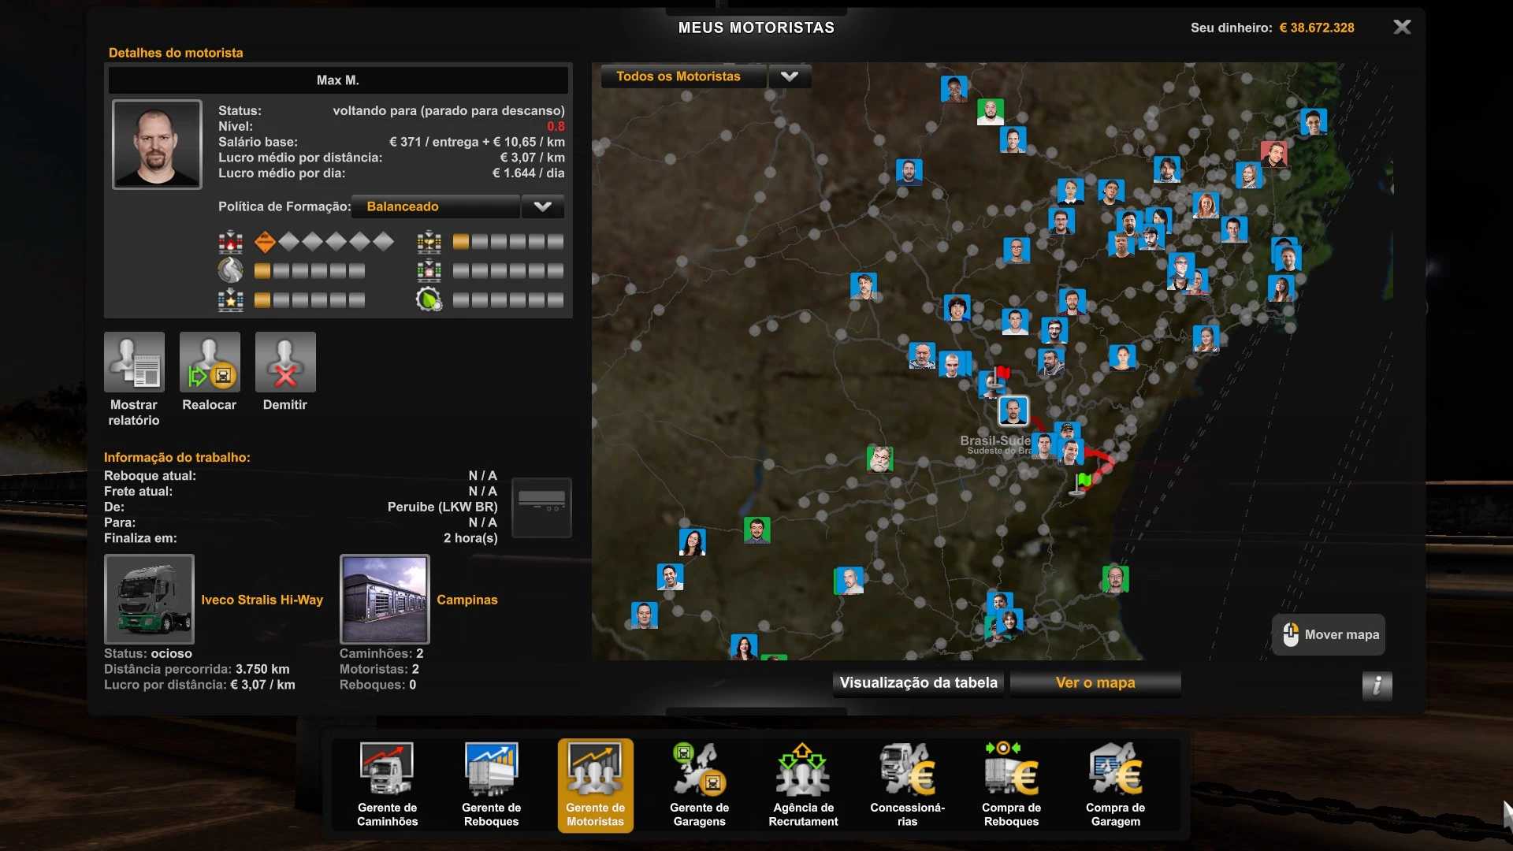1513x851 pixels.
Task: Switch to Visualização da tabela tab
Action: (x=918, y=683)
